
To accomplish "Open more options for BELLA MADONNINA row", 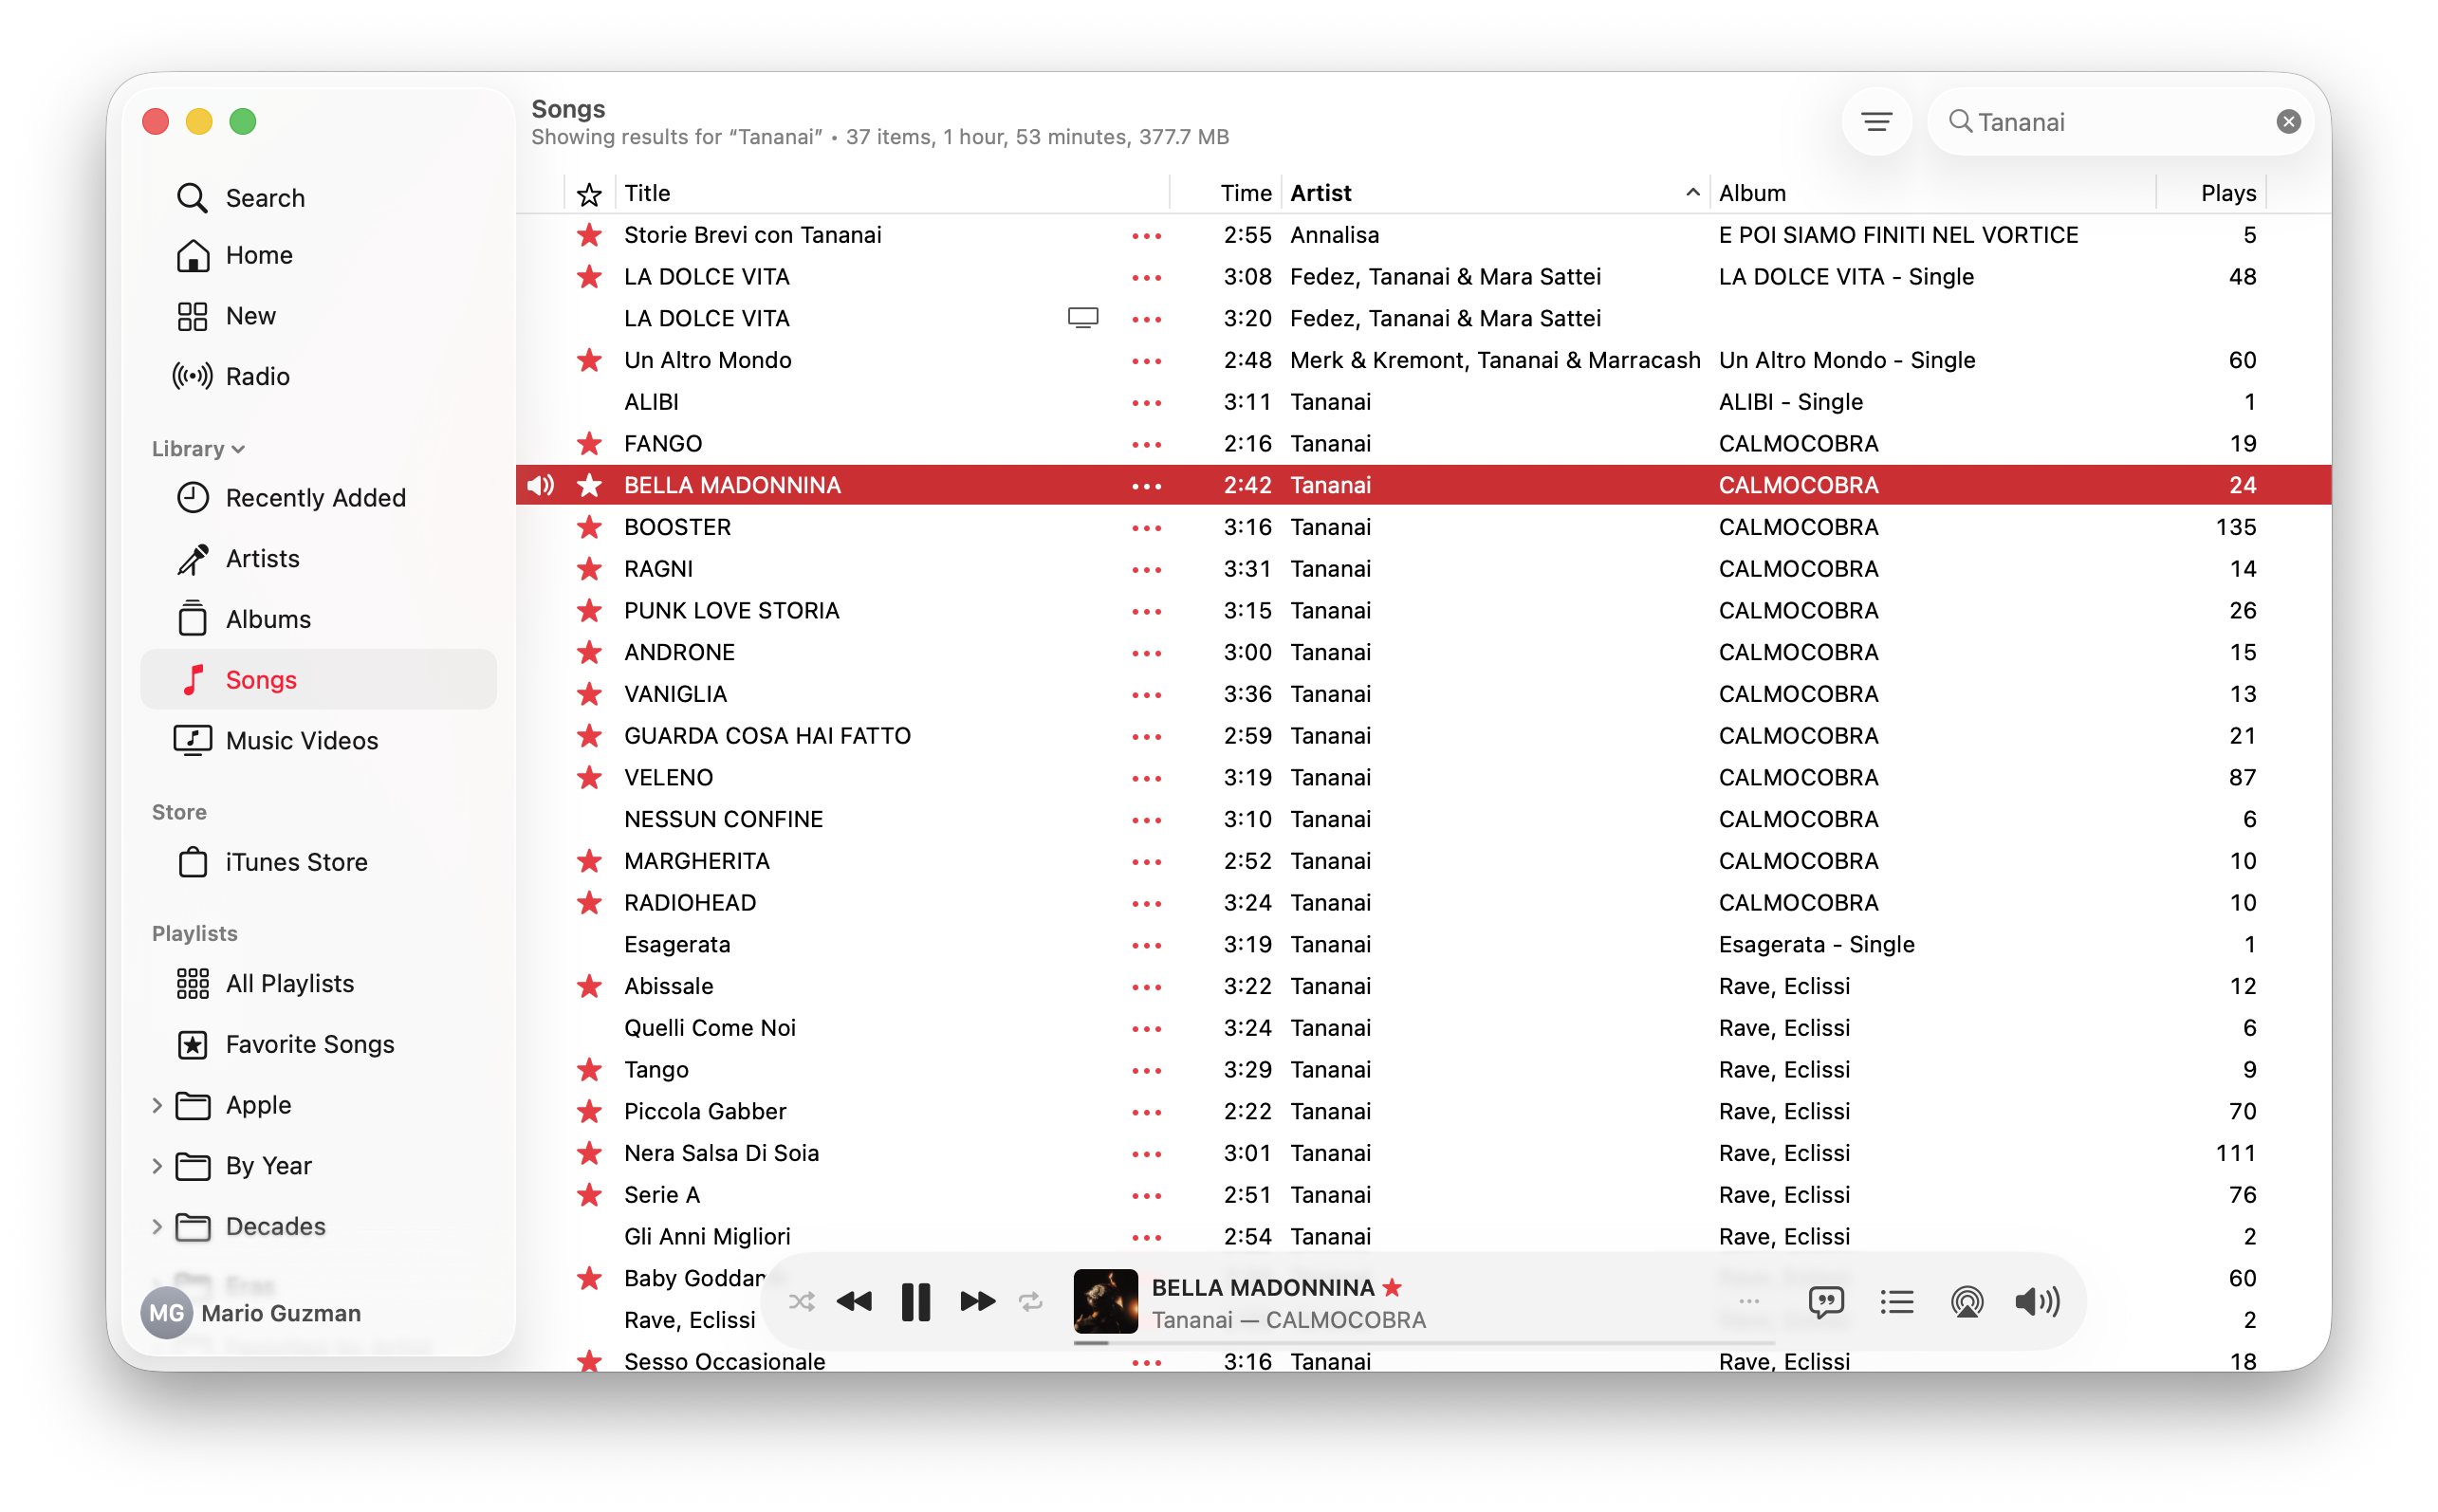I will coord(1146,485).
